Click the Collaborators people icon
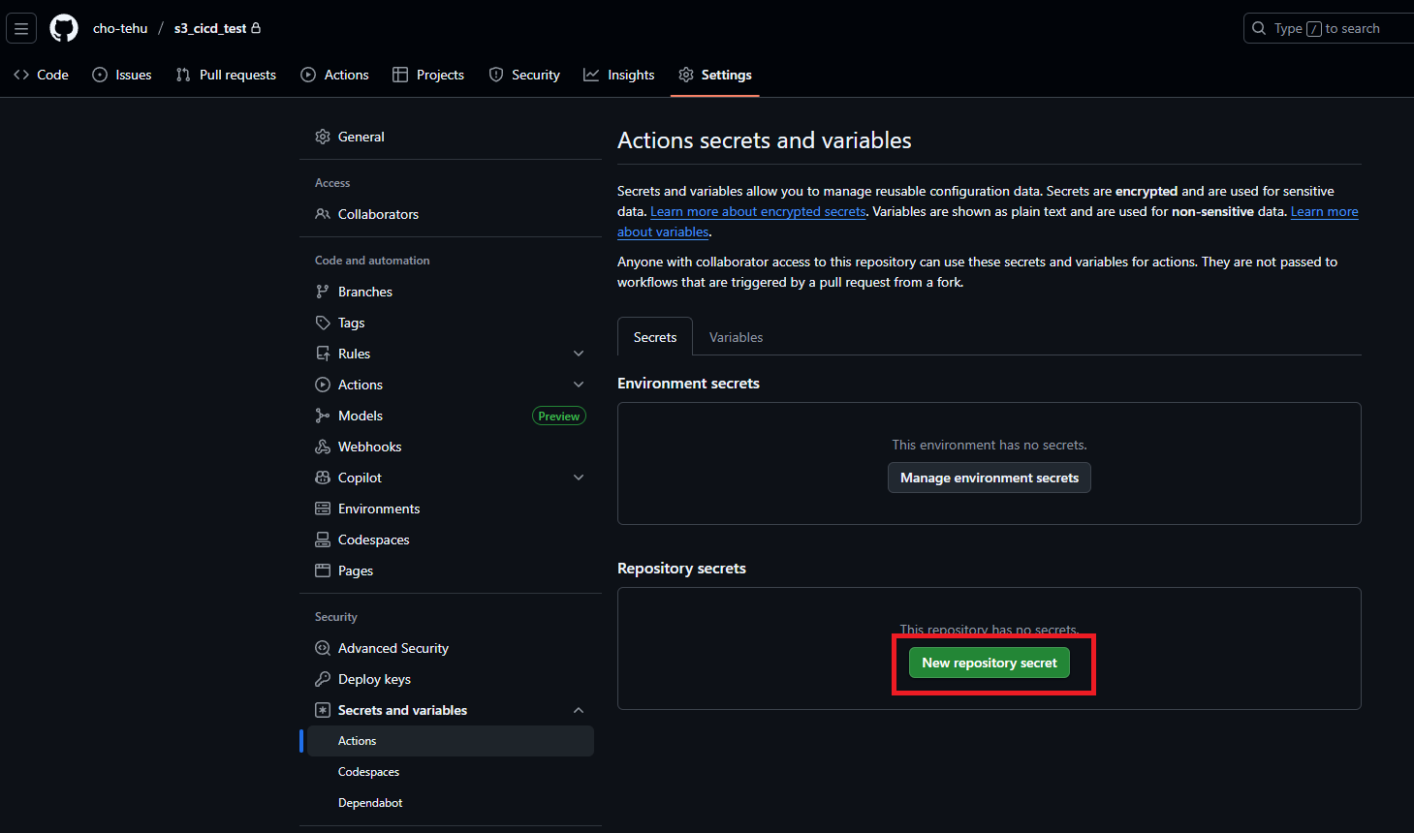Viewport: 1414px width, 833px height. click(323, 214)
